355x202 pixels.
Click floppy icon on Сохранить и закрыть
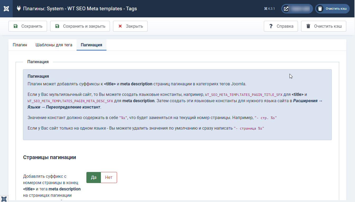pos(57,26)
